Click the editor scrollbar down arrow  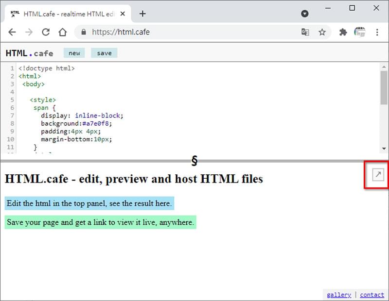click(x=384, y=149)
